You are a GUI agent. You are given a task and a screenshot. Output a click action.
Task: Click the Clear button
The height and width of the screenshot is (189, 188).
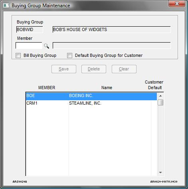(124, 69)
